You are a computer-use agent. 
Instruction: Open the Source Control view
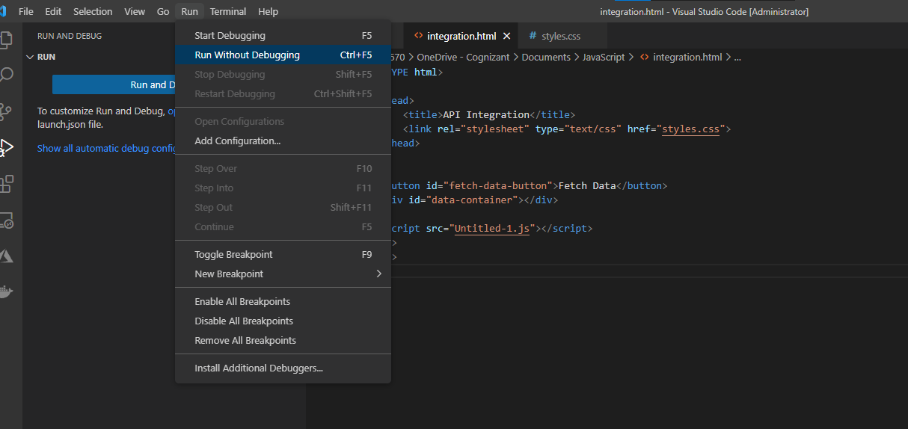coord(6,111)
